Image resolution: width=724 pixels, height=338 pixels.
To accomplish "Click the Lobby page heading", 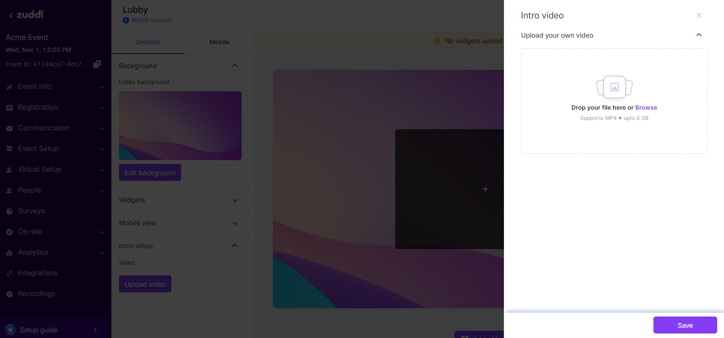I will (135, 10).
